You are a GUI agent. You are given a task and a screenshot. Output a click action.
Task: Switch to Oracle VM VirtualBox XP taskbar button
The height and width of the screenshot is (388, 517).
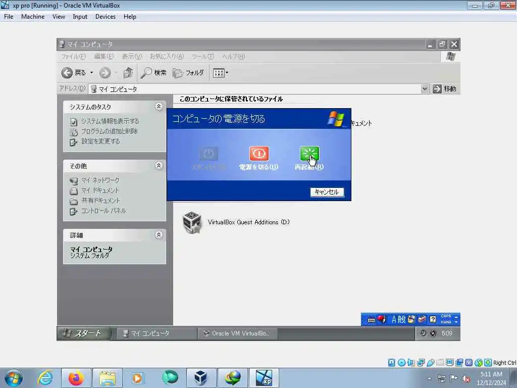click(x=237, y=333)
